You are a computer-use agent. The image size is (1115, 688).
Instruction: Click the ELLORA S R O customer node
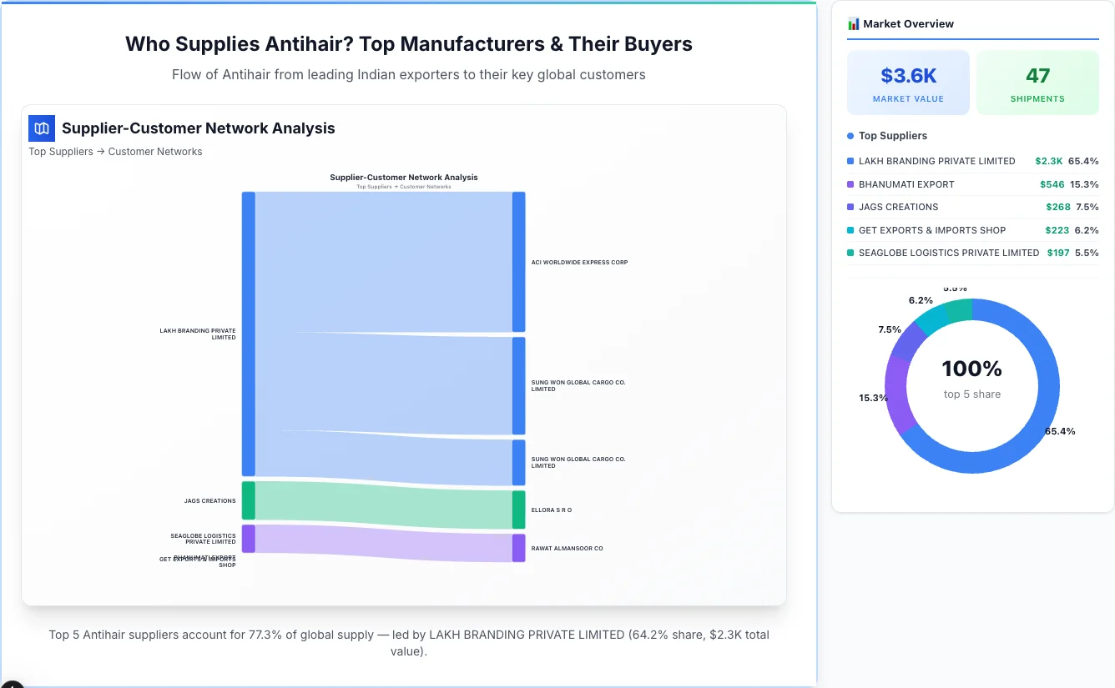pyautogui.click(x=518, y=509)
